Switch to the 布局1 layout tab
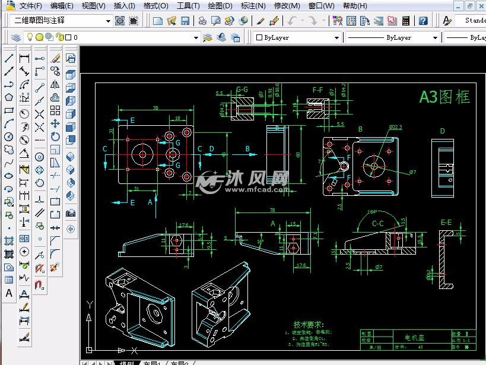 tap(152, 362)
